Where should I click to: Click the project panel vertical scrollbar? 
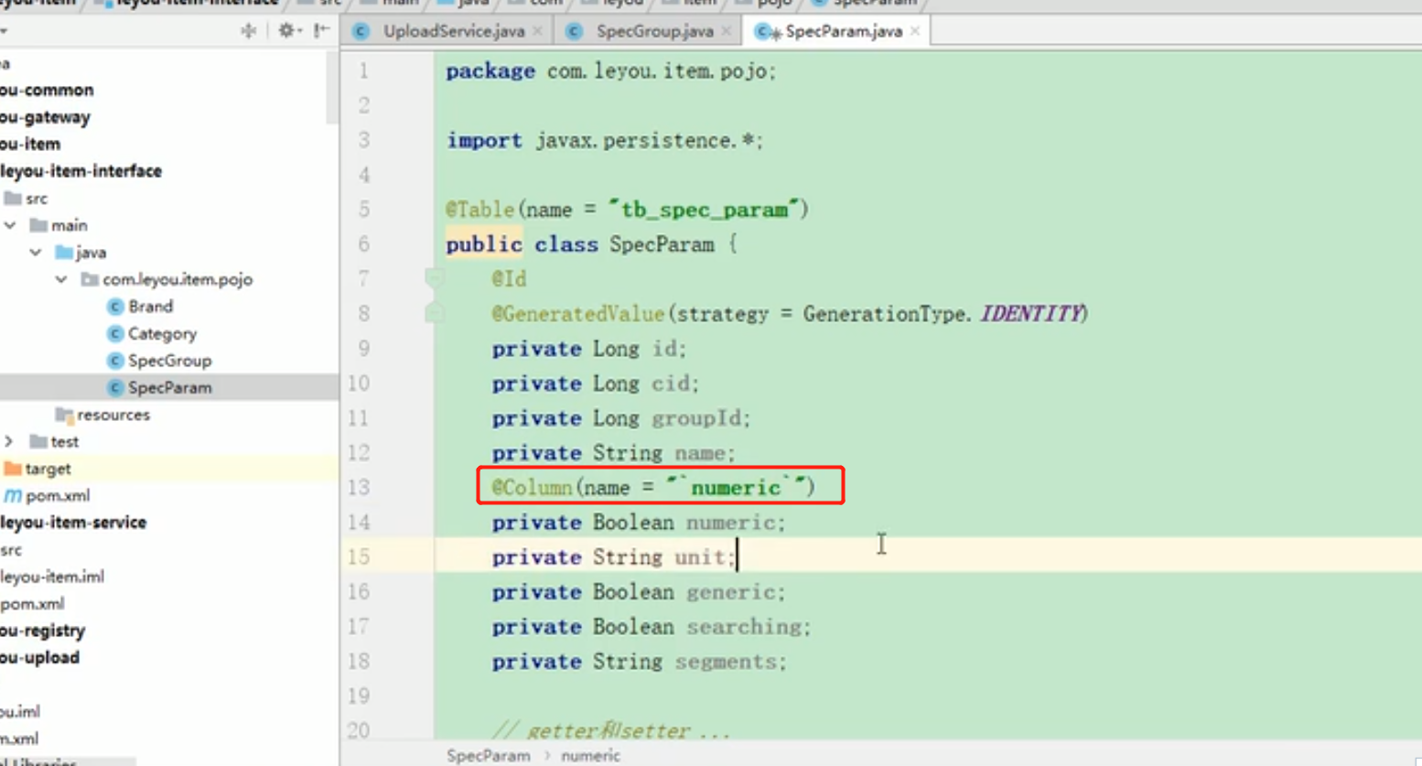pyautogui.click(x=332, y=87)
